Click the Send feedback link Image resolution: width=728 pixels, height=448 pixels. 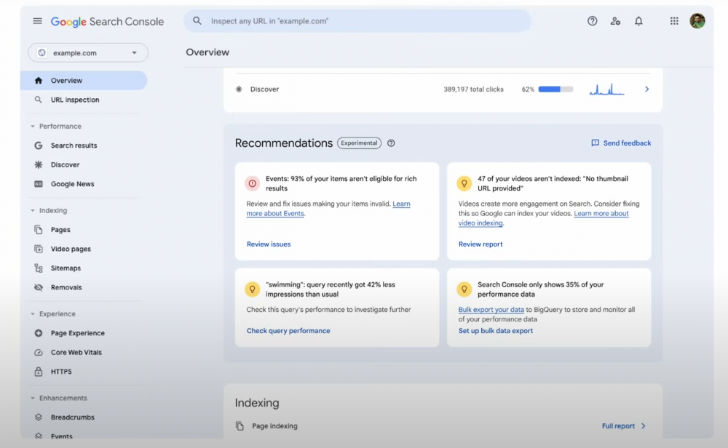[627, 143]
